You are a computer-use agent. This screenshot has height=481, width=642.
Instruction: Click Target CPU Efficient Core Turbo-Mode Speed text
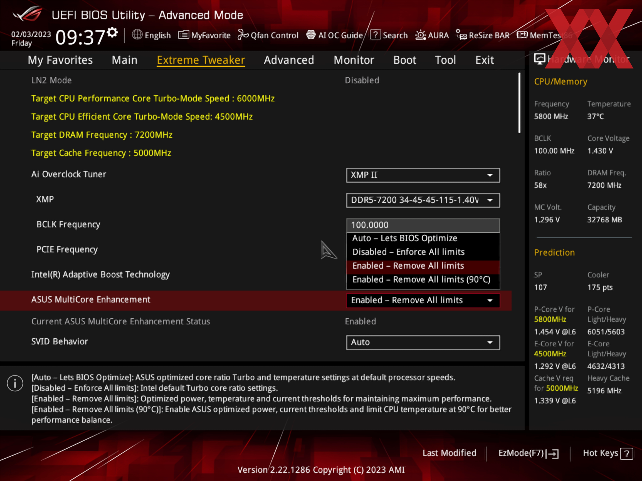click(x=142, y=117)
